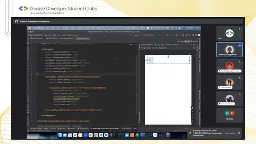Click Open queue link in notification

click(230, 133)
